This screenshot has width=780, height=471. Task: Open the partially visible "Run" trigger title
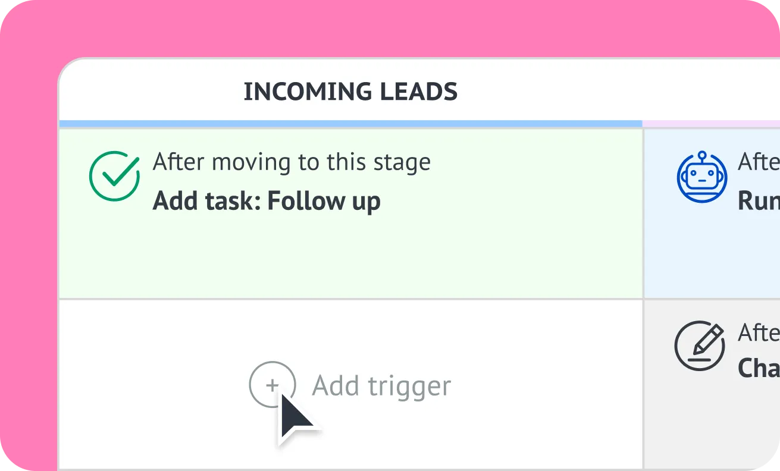point(759,202)
